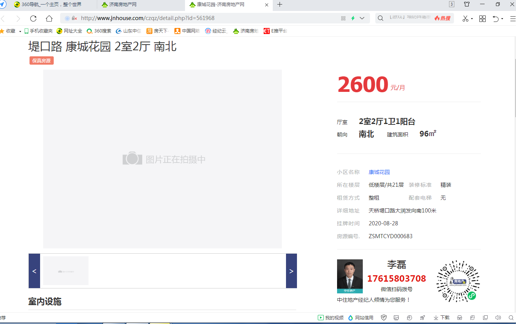The image size is (516, 324).
Task: Click the QR code icon in address bar
Action: [343, 18]
